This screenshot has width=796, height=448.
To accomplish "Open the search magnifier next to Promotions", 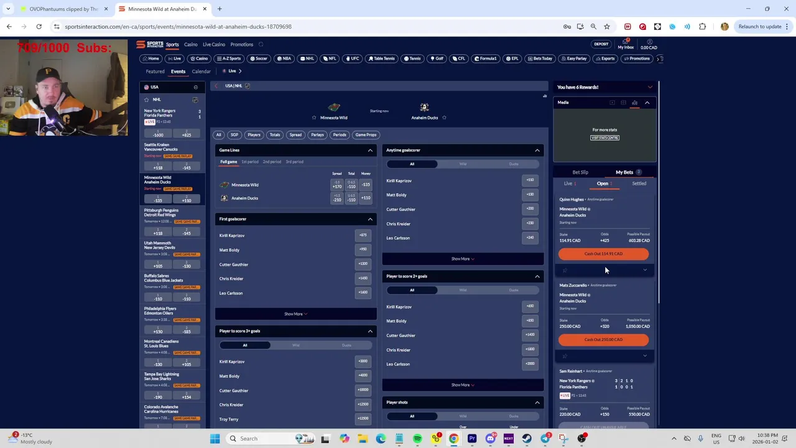I will pyautogui.click(x=261, y=44).
